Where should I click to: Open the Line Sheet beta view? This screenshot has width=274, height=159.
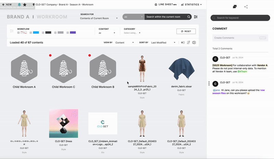click(x=166, y=4)
